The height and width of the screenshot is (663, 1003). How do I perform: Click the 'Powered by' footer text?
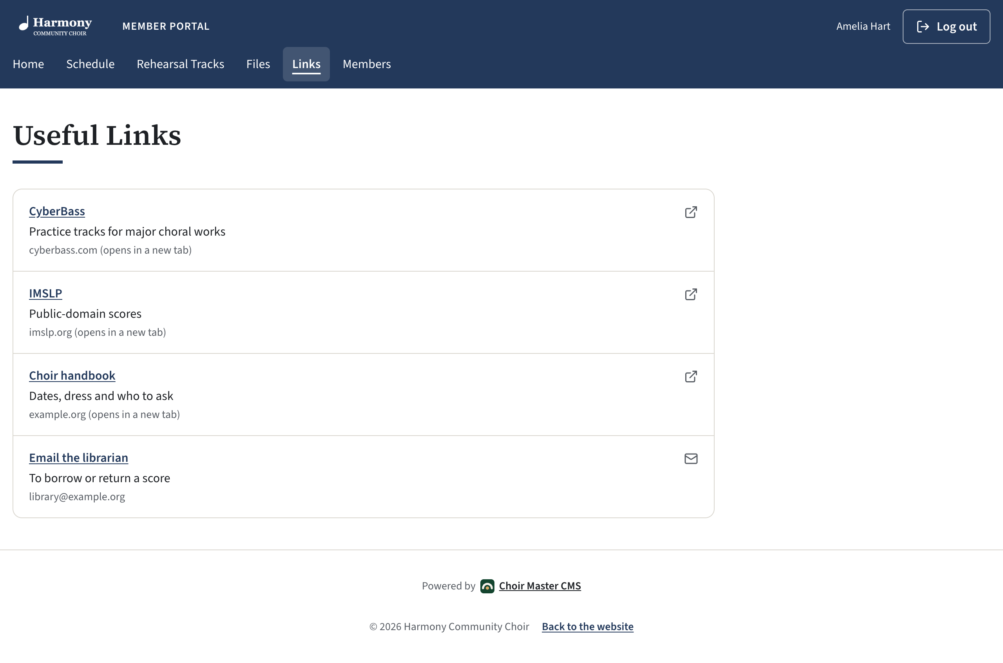click(448, 586)
